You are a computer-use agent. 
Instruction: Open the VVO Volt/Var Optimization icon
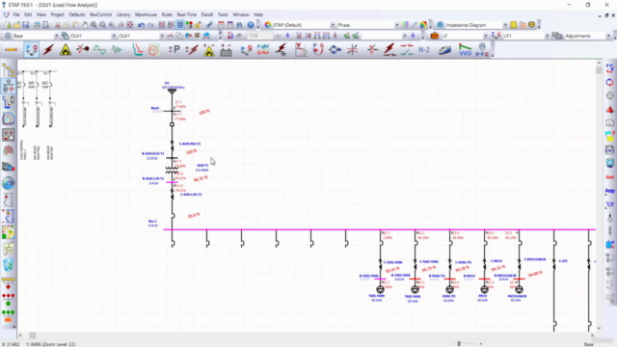pos(465,50)
